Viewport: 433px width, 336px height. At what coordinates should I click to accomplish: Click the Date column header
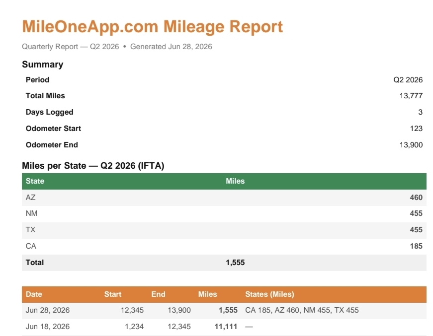click(34, 294)
